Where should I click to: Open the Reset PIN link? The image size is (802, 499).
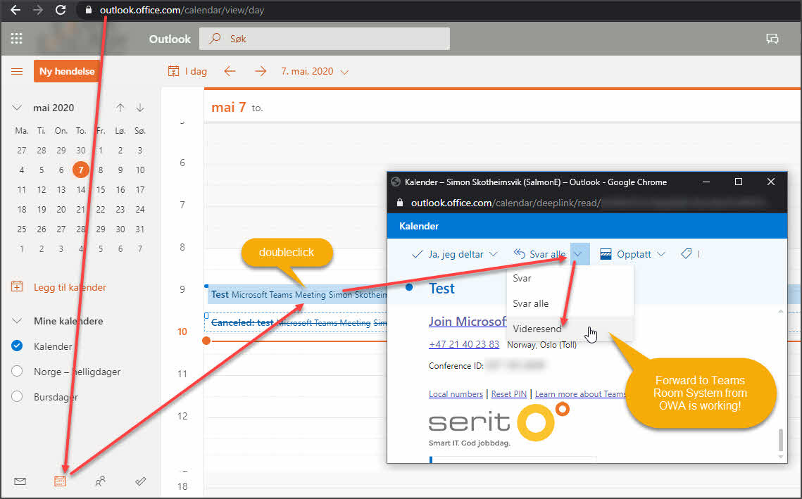pos(509,393)
